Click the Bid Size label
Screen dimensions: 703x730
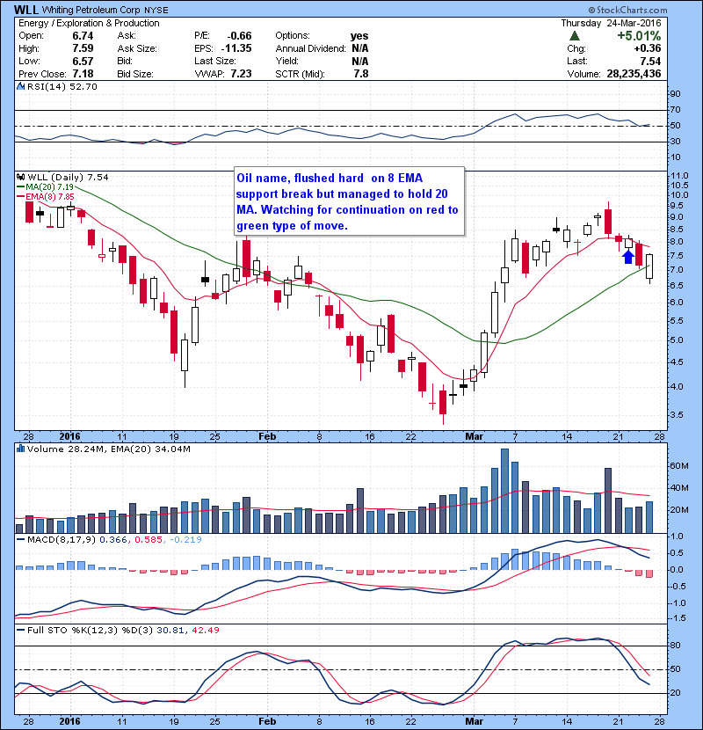135,74
